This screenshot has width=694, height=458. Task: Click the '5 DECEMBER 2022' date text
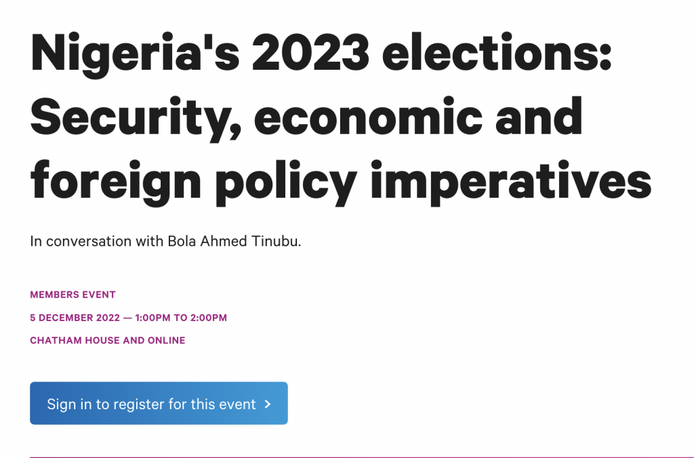[x=75, y=318]
